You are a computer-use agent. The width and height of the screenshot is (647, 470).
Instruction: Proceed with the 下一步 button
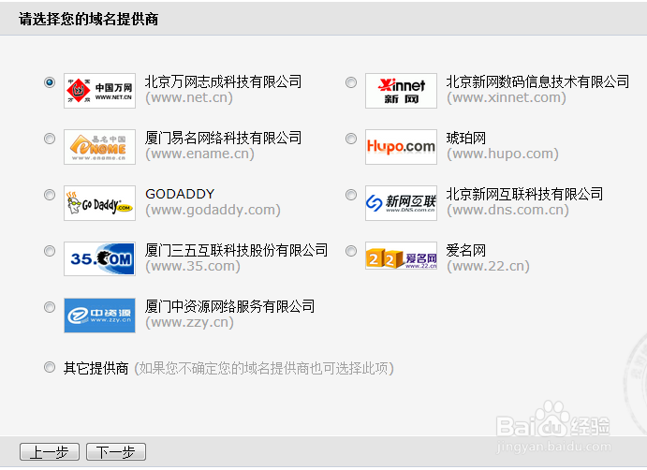pos(116,452)
